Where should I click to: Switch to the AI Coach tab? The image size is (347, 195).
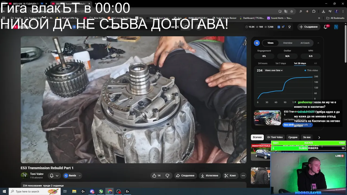(x=305, y=43)
